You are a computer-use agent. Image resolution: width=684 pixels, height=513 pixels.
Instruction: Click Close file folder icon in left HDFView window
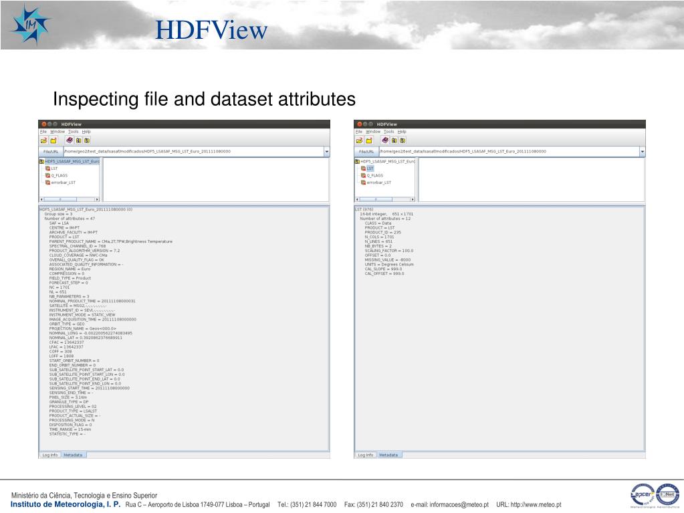(53, 140)
